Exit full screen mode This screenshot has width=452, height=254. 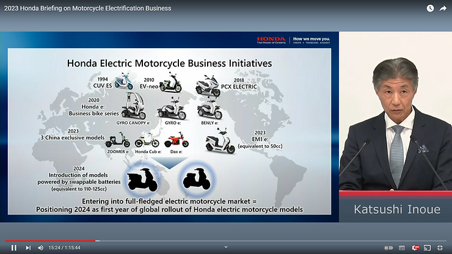[440, 248]
